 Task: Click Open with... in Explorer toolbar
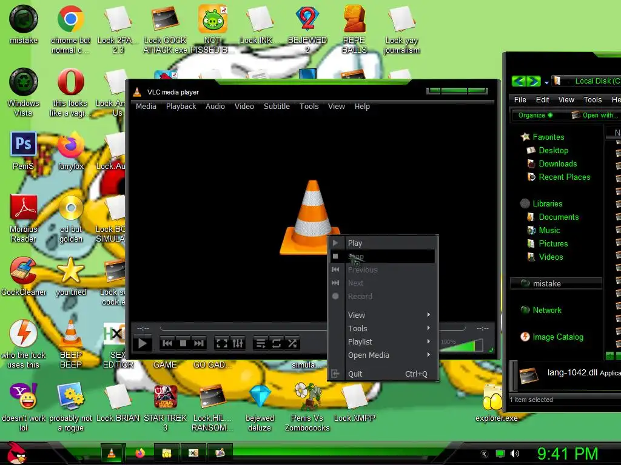click(596, 115)
